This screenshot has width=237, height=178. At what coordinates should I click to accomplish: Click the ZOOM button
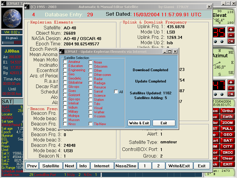point(228,123)
